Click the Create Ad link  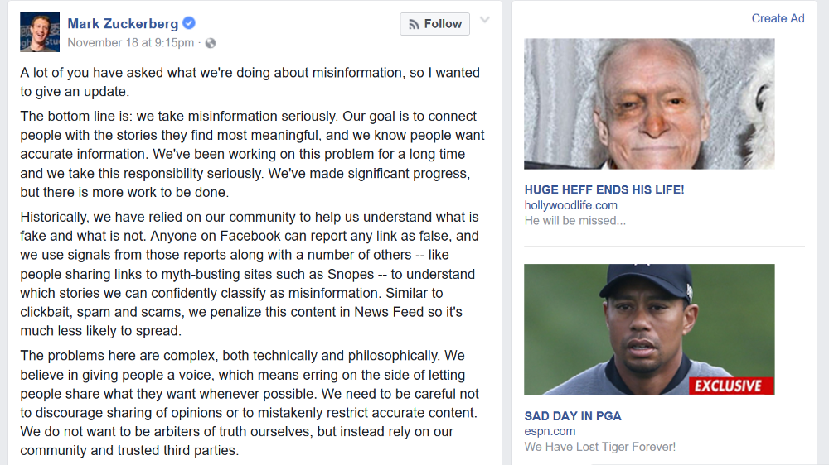pyautogui.click(x=778, y=18)
